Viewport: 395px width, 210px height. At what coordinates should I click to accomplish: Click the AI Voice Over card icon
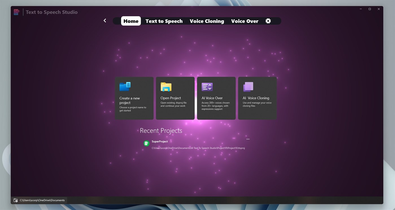point(207,87)
